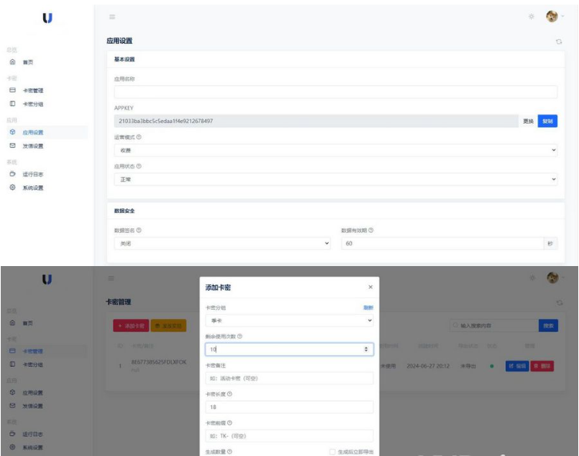This screenshot has height=456, width=579.
Task: Enable the 生成后立即导出 checkbox
Action: (333, 451)
